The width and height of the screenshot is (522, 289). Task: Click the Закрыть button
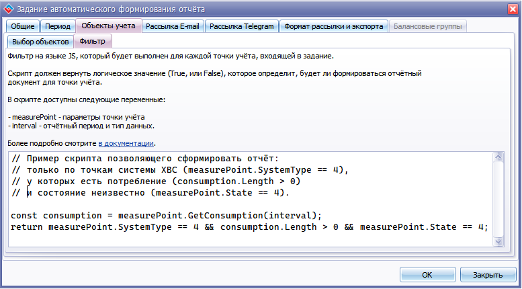click(x=488, y=275)
